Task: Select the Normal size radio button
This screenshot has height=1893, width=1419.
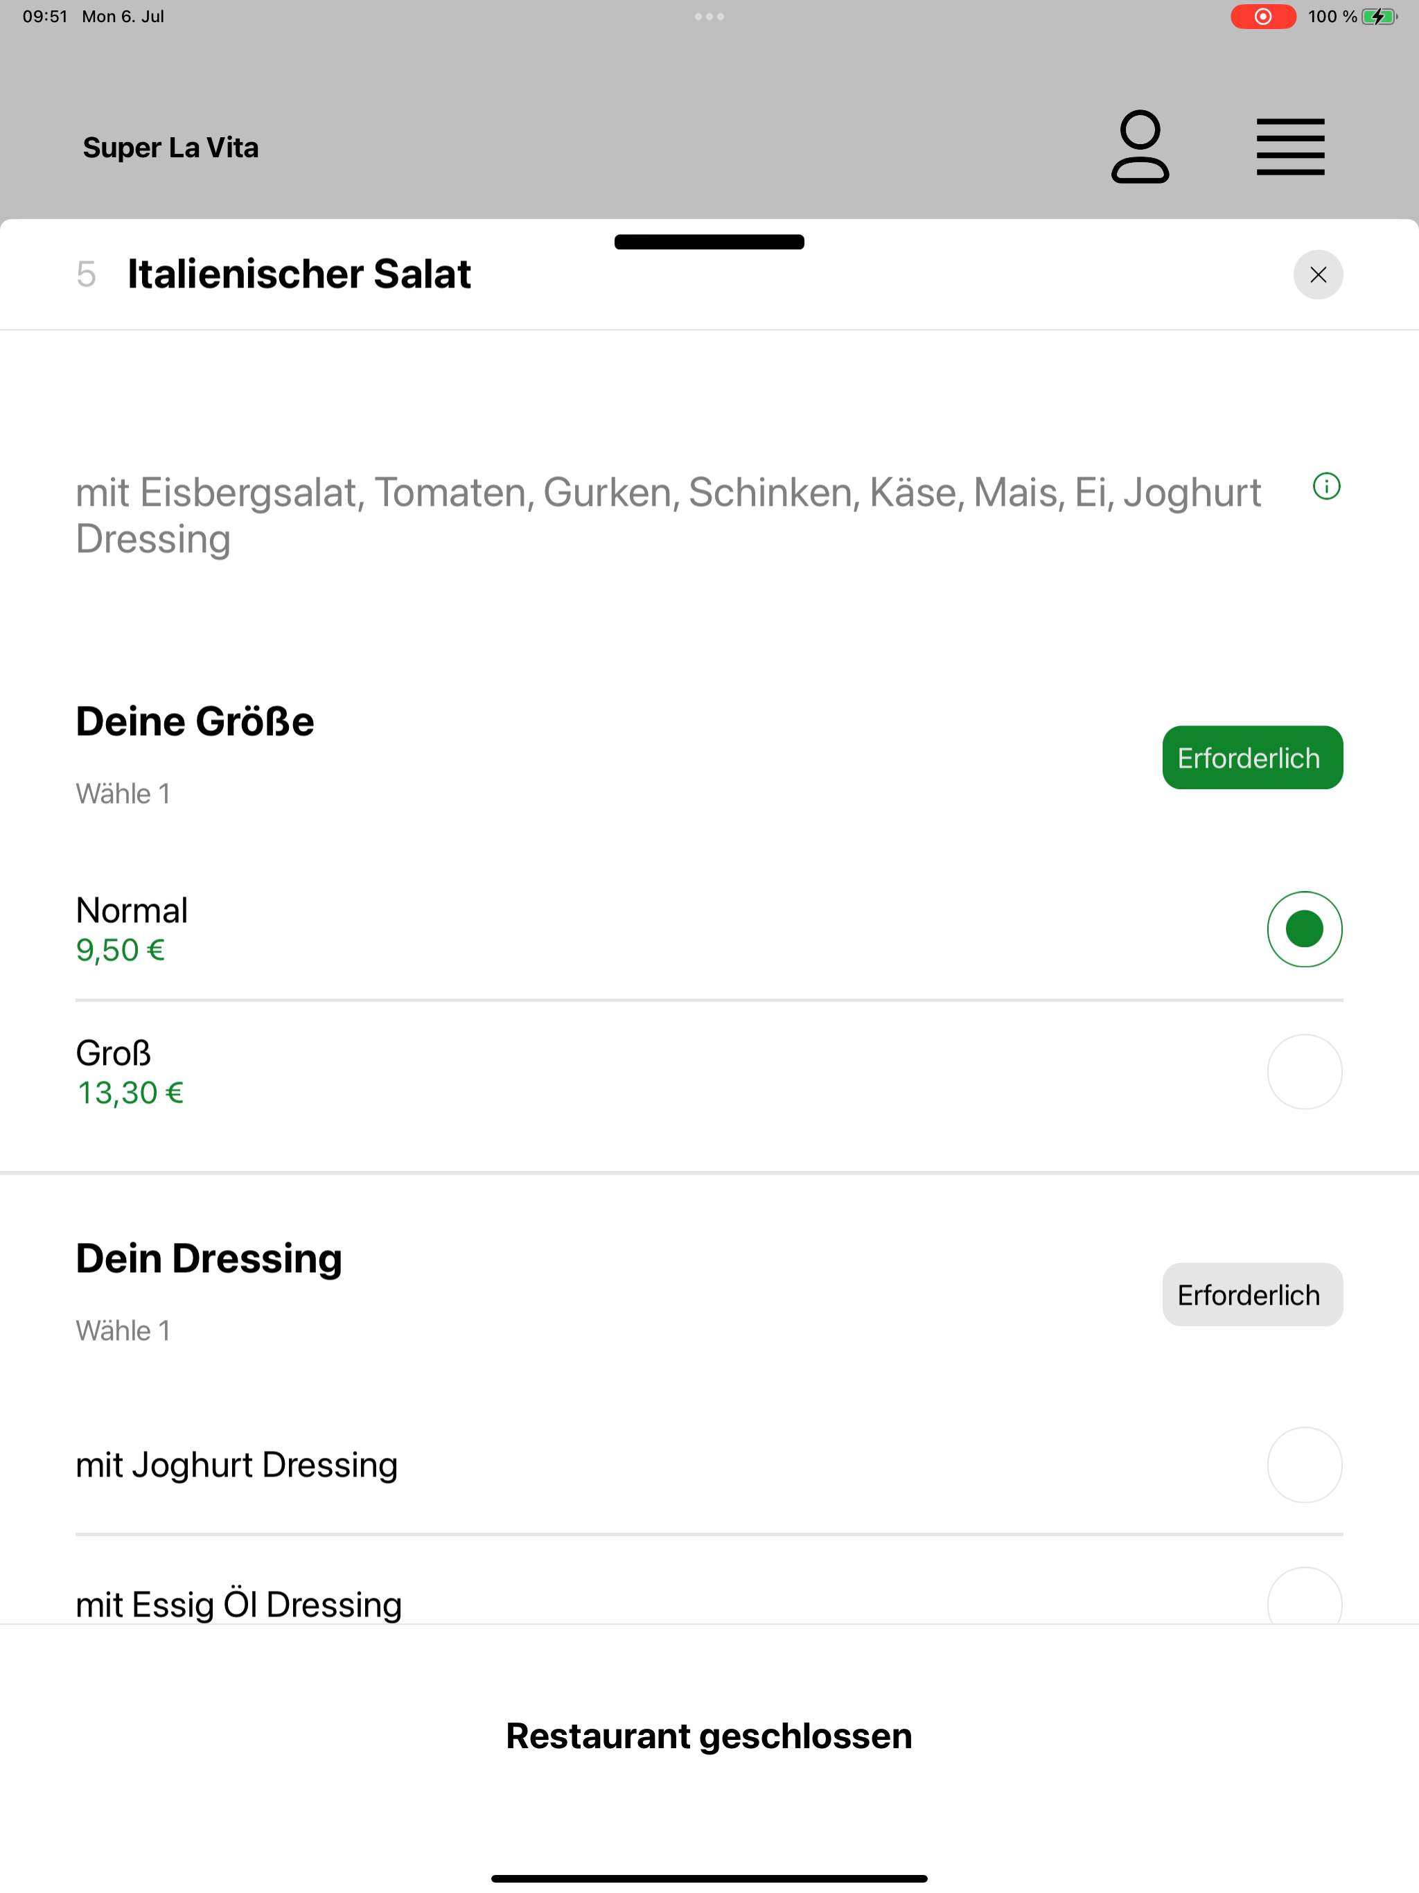Action: pyautogui.click(x=1304, y=929)
